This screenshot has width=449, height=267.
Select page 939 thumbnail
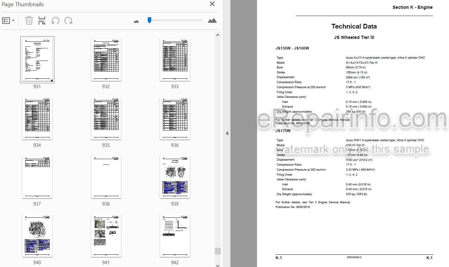click(175, 177)
